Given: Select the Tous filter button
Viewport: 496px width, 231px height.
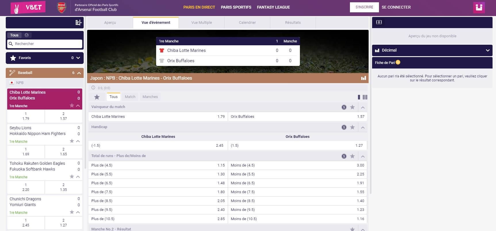Looking at the screenshot, I should click(x=14, y=35).
